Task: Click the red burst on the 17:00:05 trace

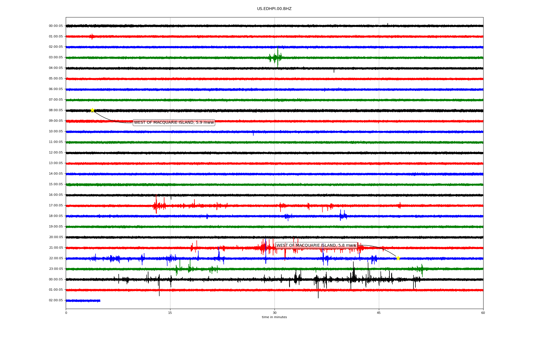Action: click(x=156, y=205)
